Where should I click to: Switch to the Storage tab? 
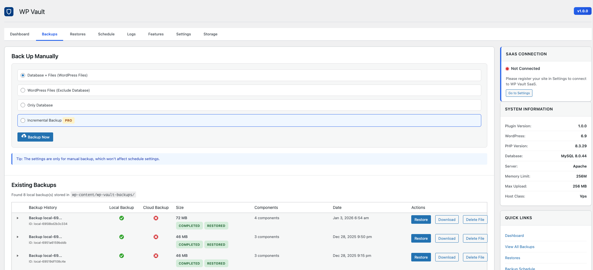pos(211,34)
